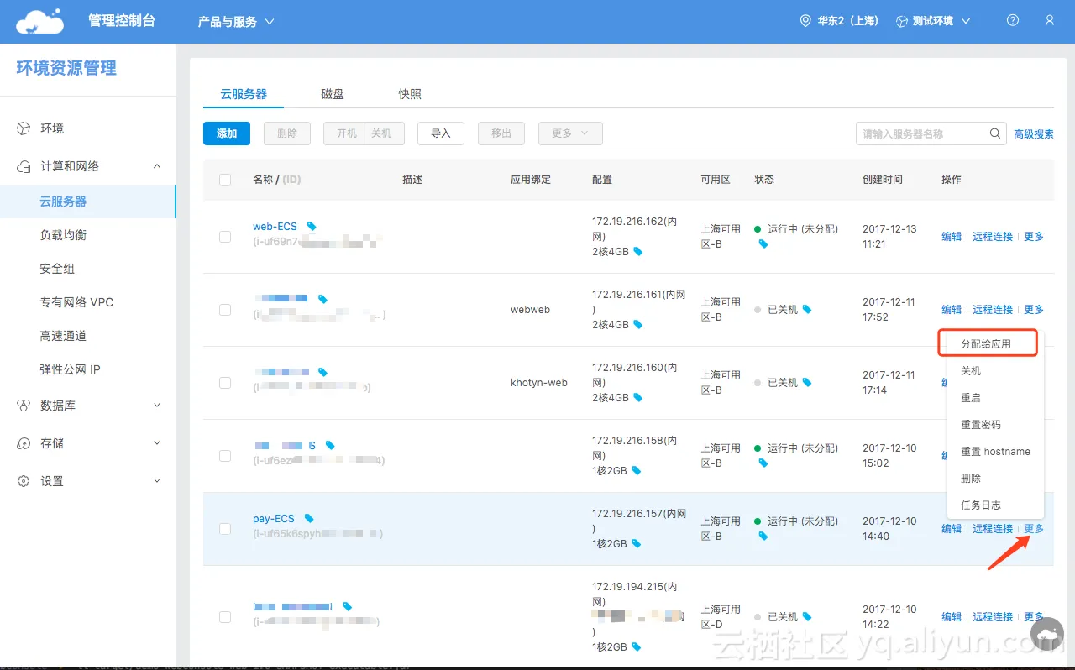The height and width of the screenshot is (670, 1075).
Task: Expand the 存储 section chevron
Action: click(157, 443)
